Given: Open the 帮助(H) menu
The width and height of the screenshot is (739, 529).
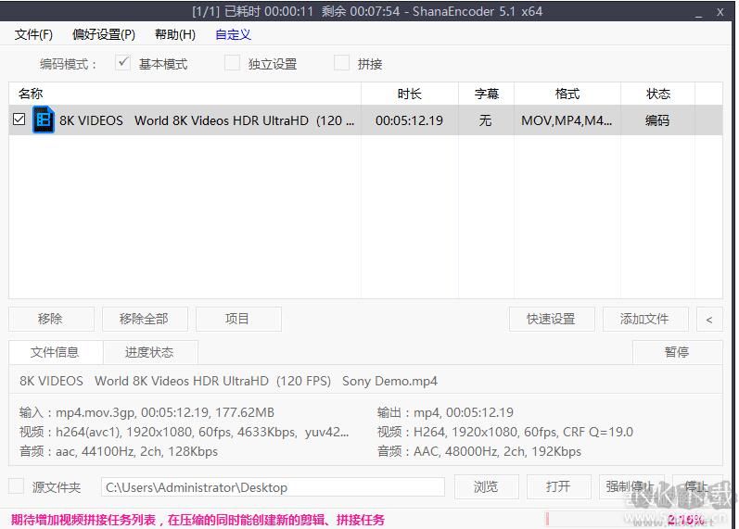Looking at the screenshot, I should click(175, 34).
